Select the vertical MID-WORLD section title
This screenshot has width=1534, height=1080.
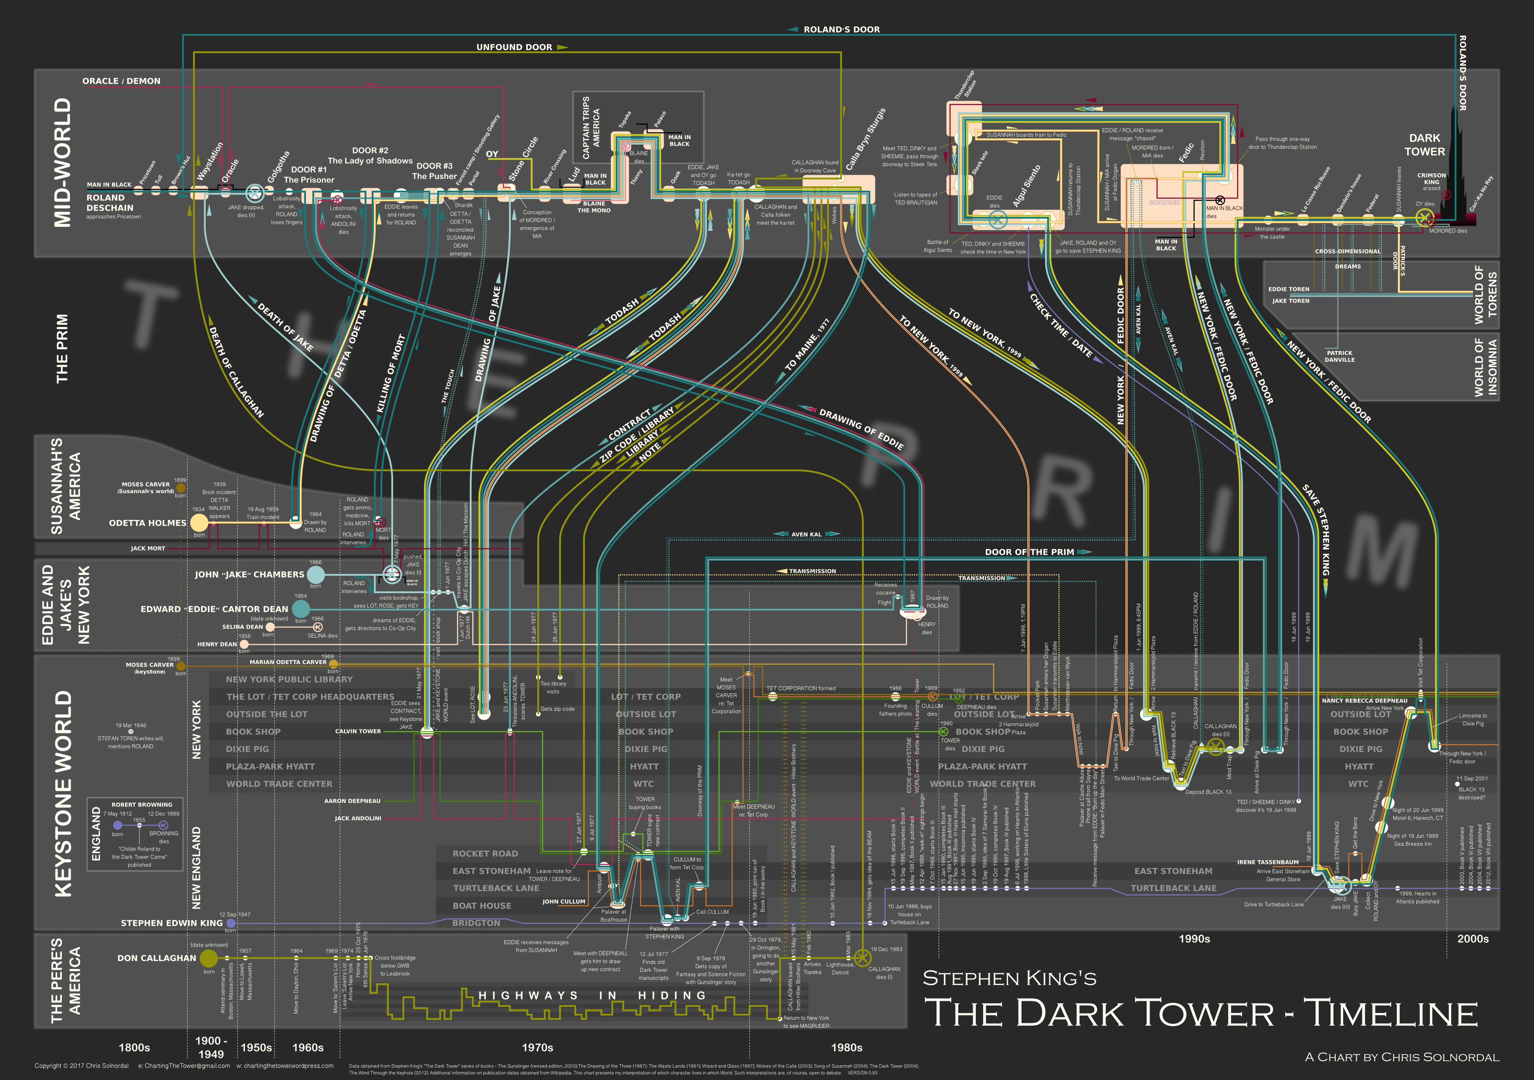click(x=62, y=163)
